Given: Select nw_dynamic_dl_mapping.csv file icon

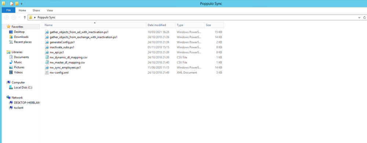Looking at the screenshot, I should point(47,57).
